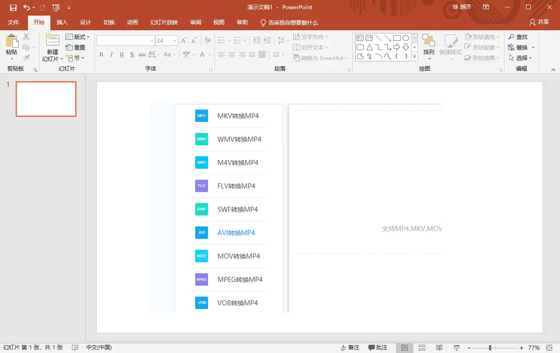Screen dimensions: 560x353
Task: Switch to the 视图 View tab
Action: click(x=219, y=22)
